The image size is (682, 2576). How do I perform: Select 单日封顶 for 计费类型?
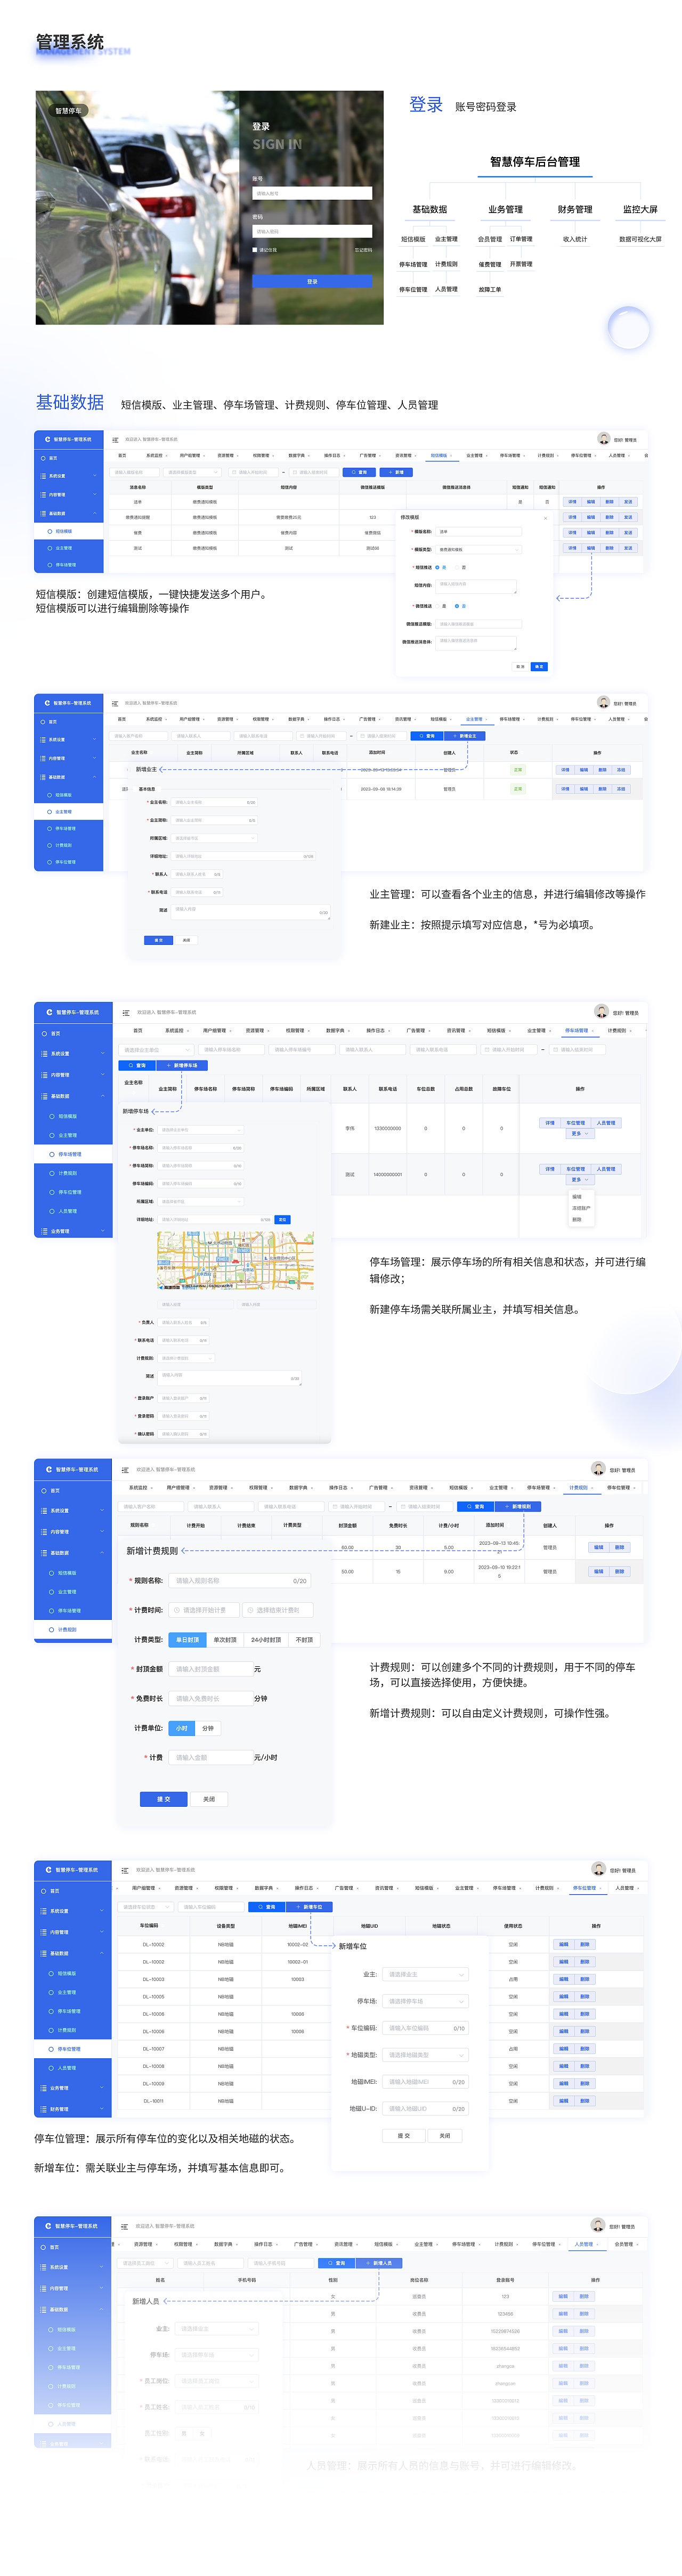tap(188, 1640)
